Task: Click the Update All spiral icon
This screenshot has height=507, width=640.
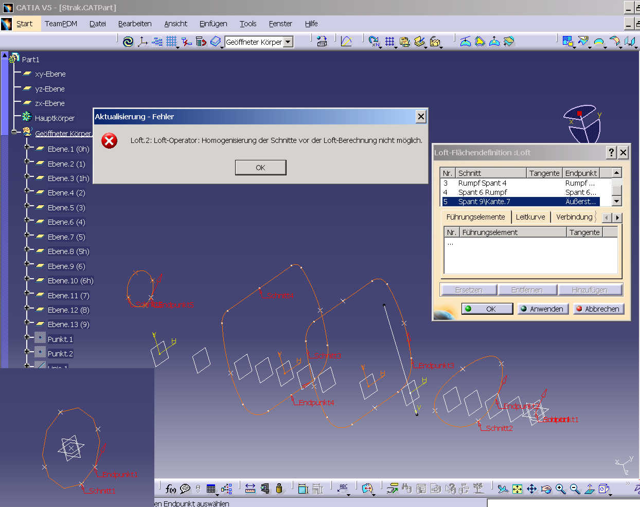Action: click(x=128, y=42)
